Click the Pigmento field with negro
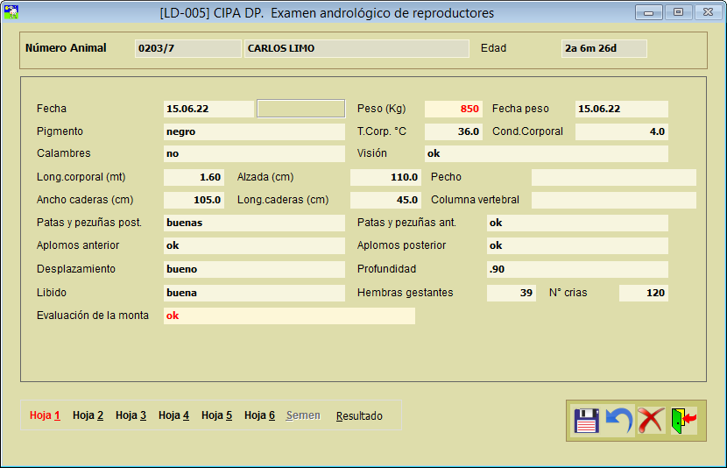This screenshot has height=468, width=727. (x=254, y=131)
